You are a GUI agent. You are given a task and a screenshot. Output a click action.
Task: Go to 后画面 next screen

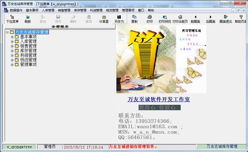[210, 19]
